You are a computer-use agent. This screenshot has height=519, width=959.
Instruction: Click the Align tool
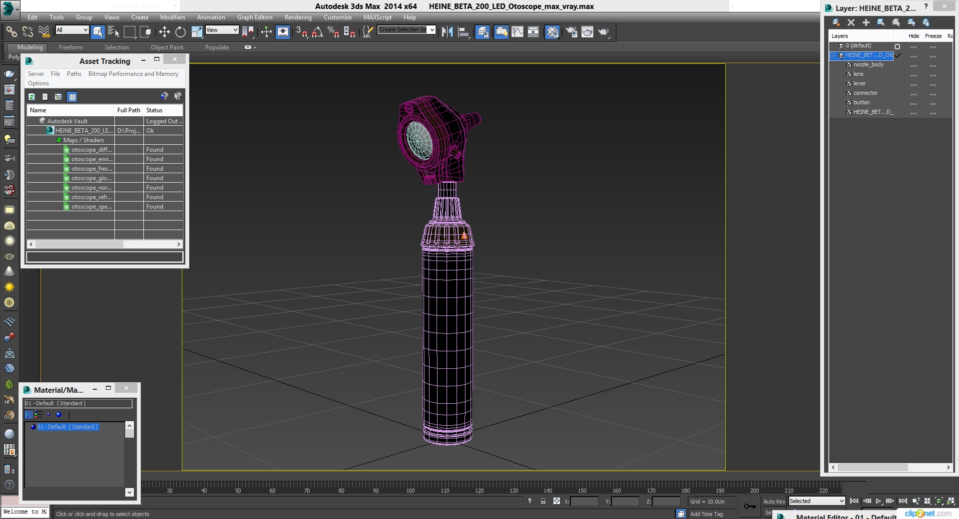pyautogui.click(x=464, y=32)
